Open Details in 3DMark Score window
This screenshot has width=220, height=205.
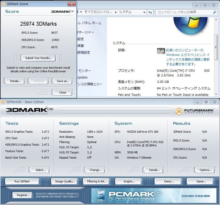tap(15, 81)
